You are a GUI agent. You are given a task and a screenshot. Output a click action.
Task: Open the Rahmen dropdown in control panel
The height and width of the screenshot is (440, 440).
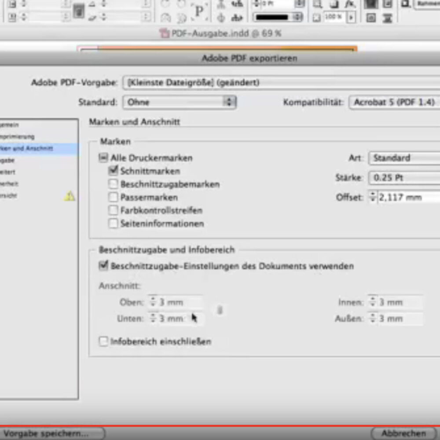pyautogui.click(x=428, y=4)
